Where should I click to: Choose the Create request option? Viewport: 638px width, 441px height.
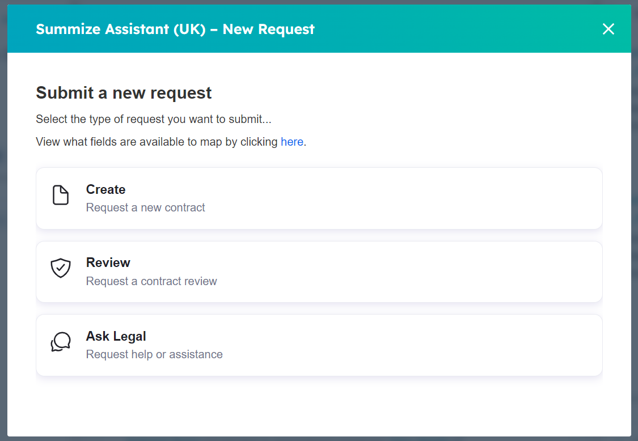click(319, 198)
